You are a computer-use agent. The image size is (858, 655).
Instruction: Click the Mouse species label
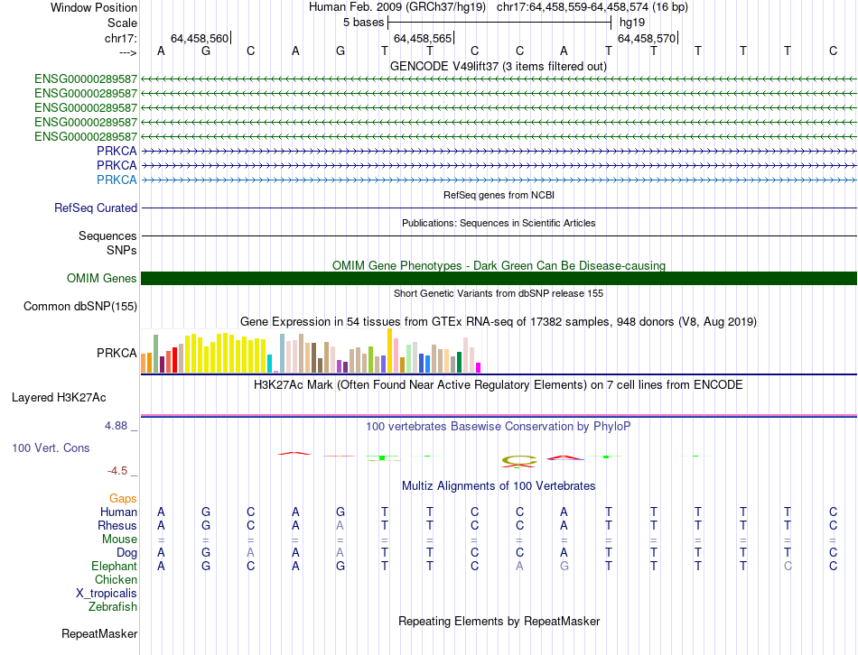pos(119,540)
